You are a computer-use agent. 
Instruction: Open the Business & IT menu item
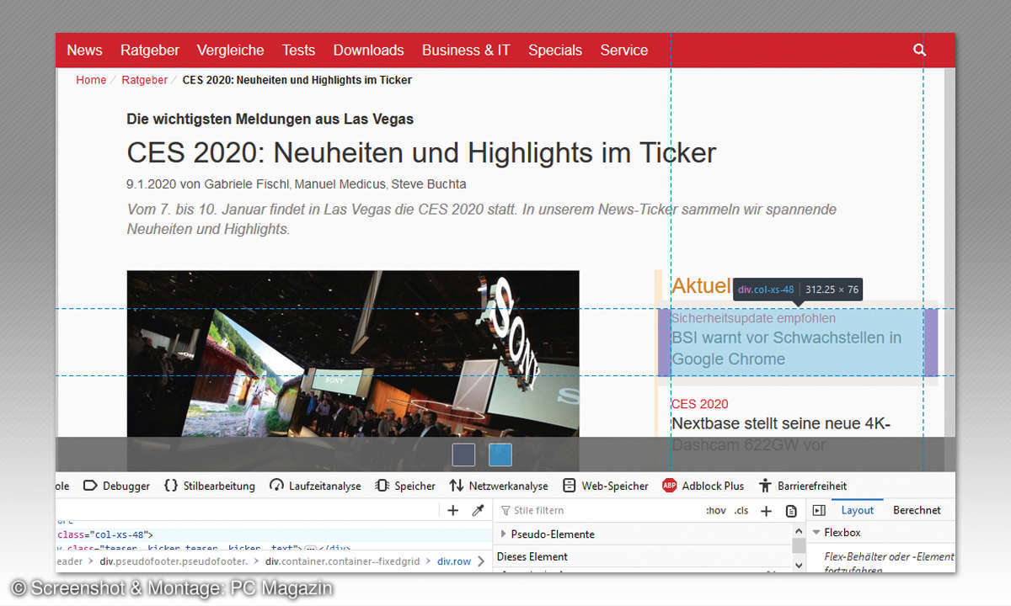point(466,50)
